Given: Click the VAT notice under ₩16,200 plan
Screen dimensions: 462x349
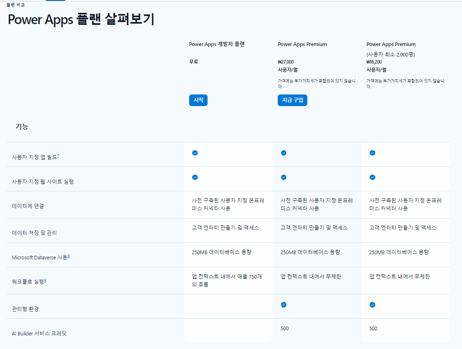Looking at the screenshot, I should click(405, 84).
